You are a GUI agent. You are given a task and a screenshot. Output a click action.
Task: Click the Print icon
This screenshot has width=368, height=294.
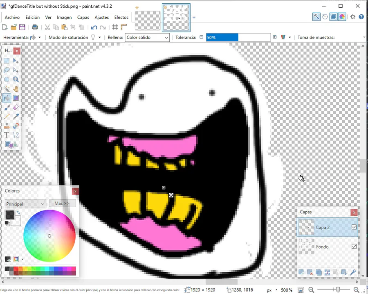[x=35, y=27]
